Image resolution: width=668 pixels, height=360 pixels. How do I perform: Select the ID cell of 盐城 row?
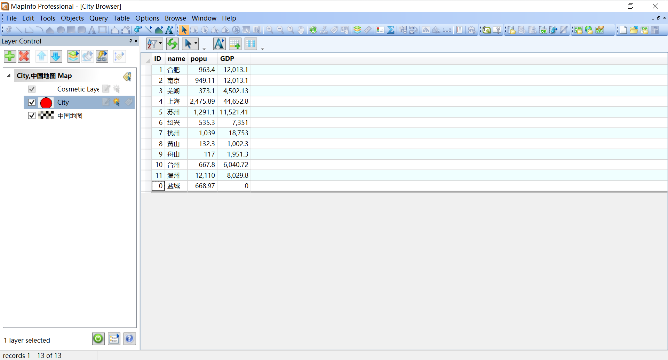[x=158, y=186]
